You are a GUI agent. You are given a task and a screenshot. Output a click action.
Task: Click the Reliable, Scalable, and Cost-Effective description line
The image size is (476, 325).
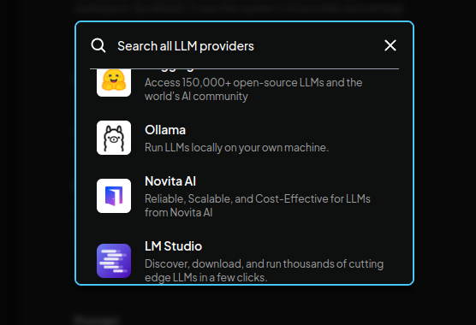coord(258,199)
